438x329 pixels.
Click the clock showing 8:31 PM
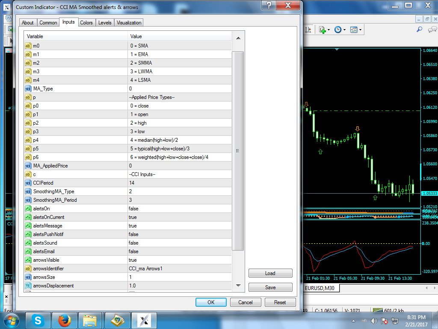point(416,321)
